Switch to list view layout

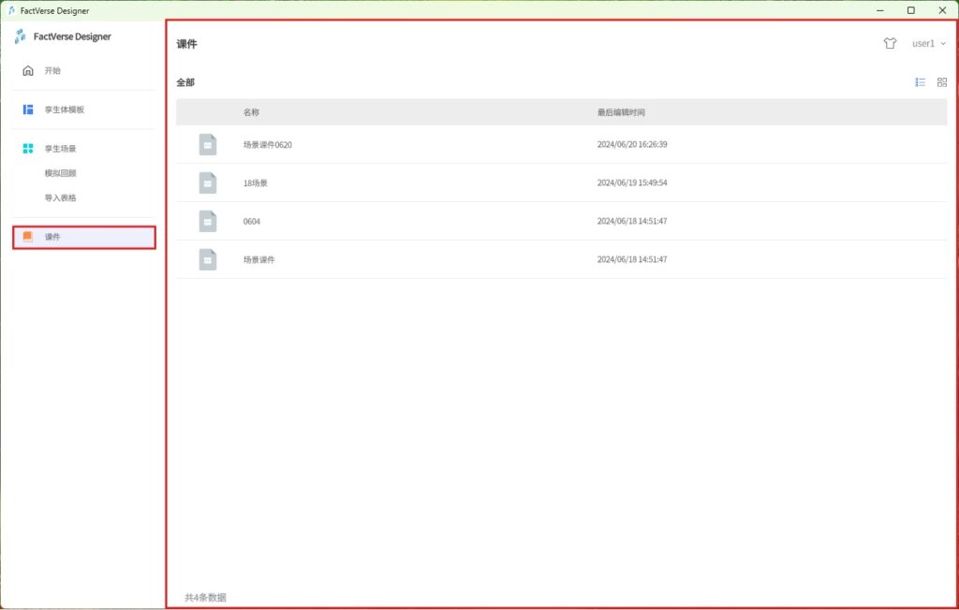[x=921, y=82]
